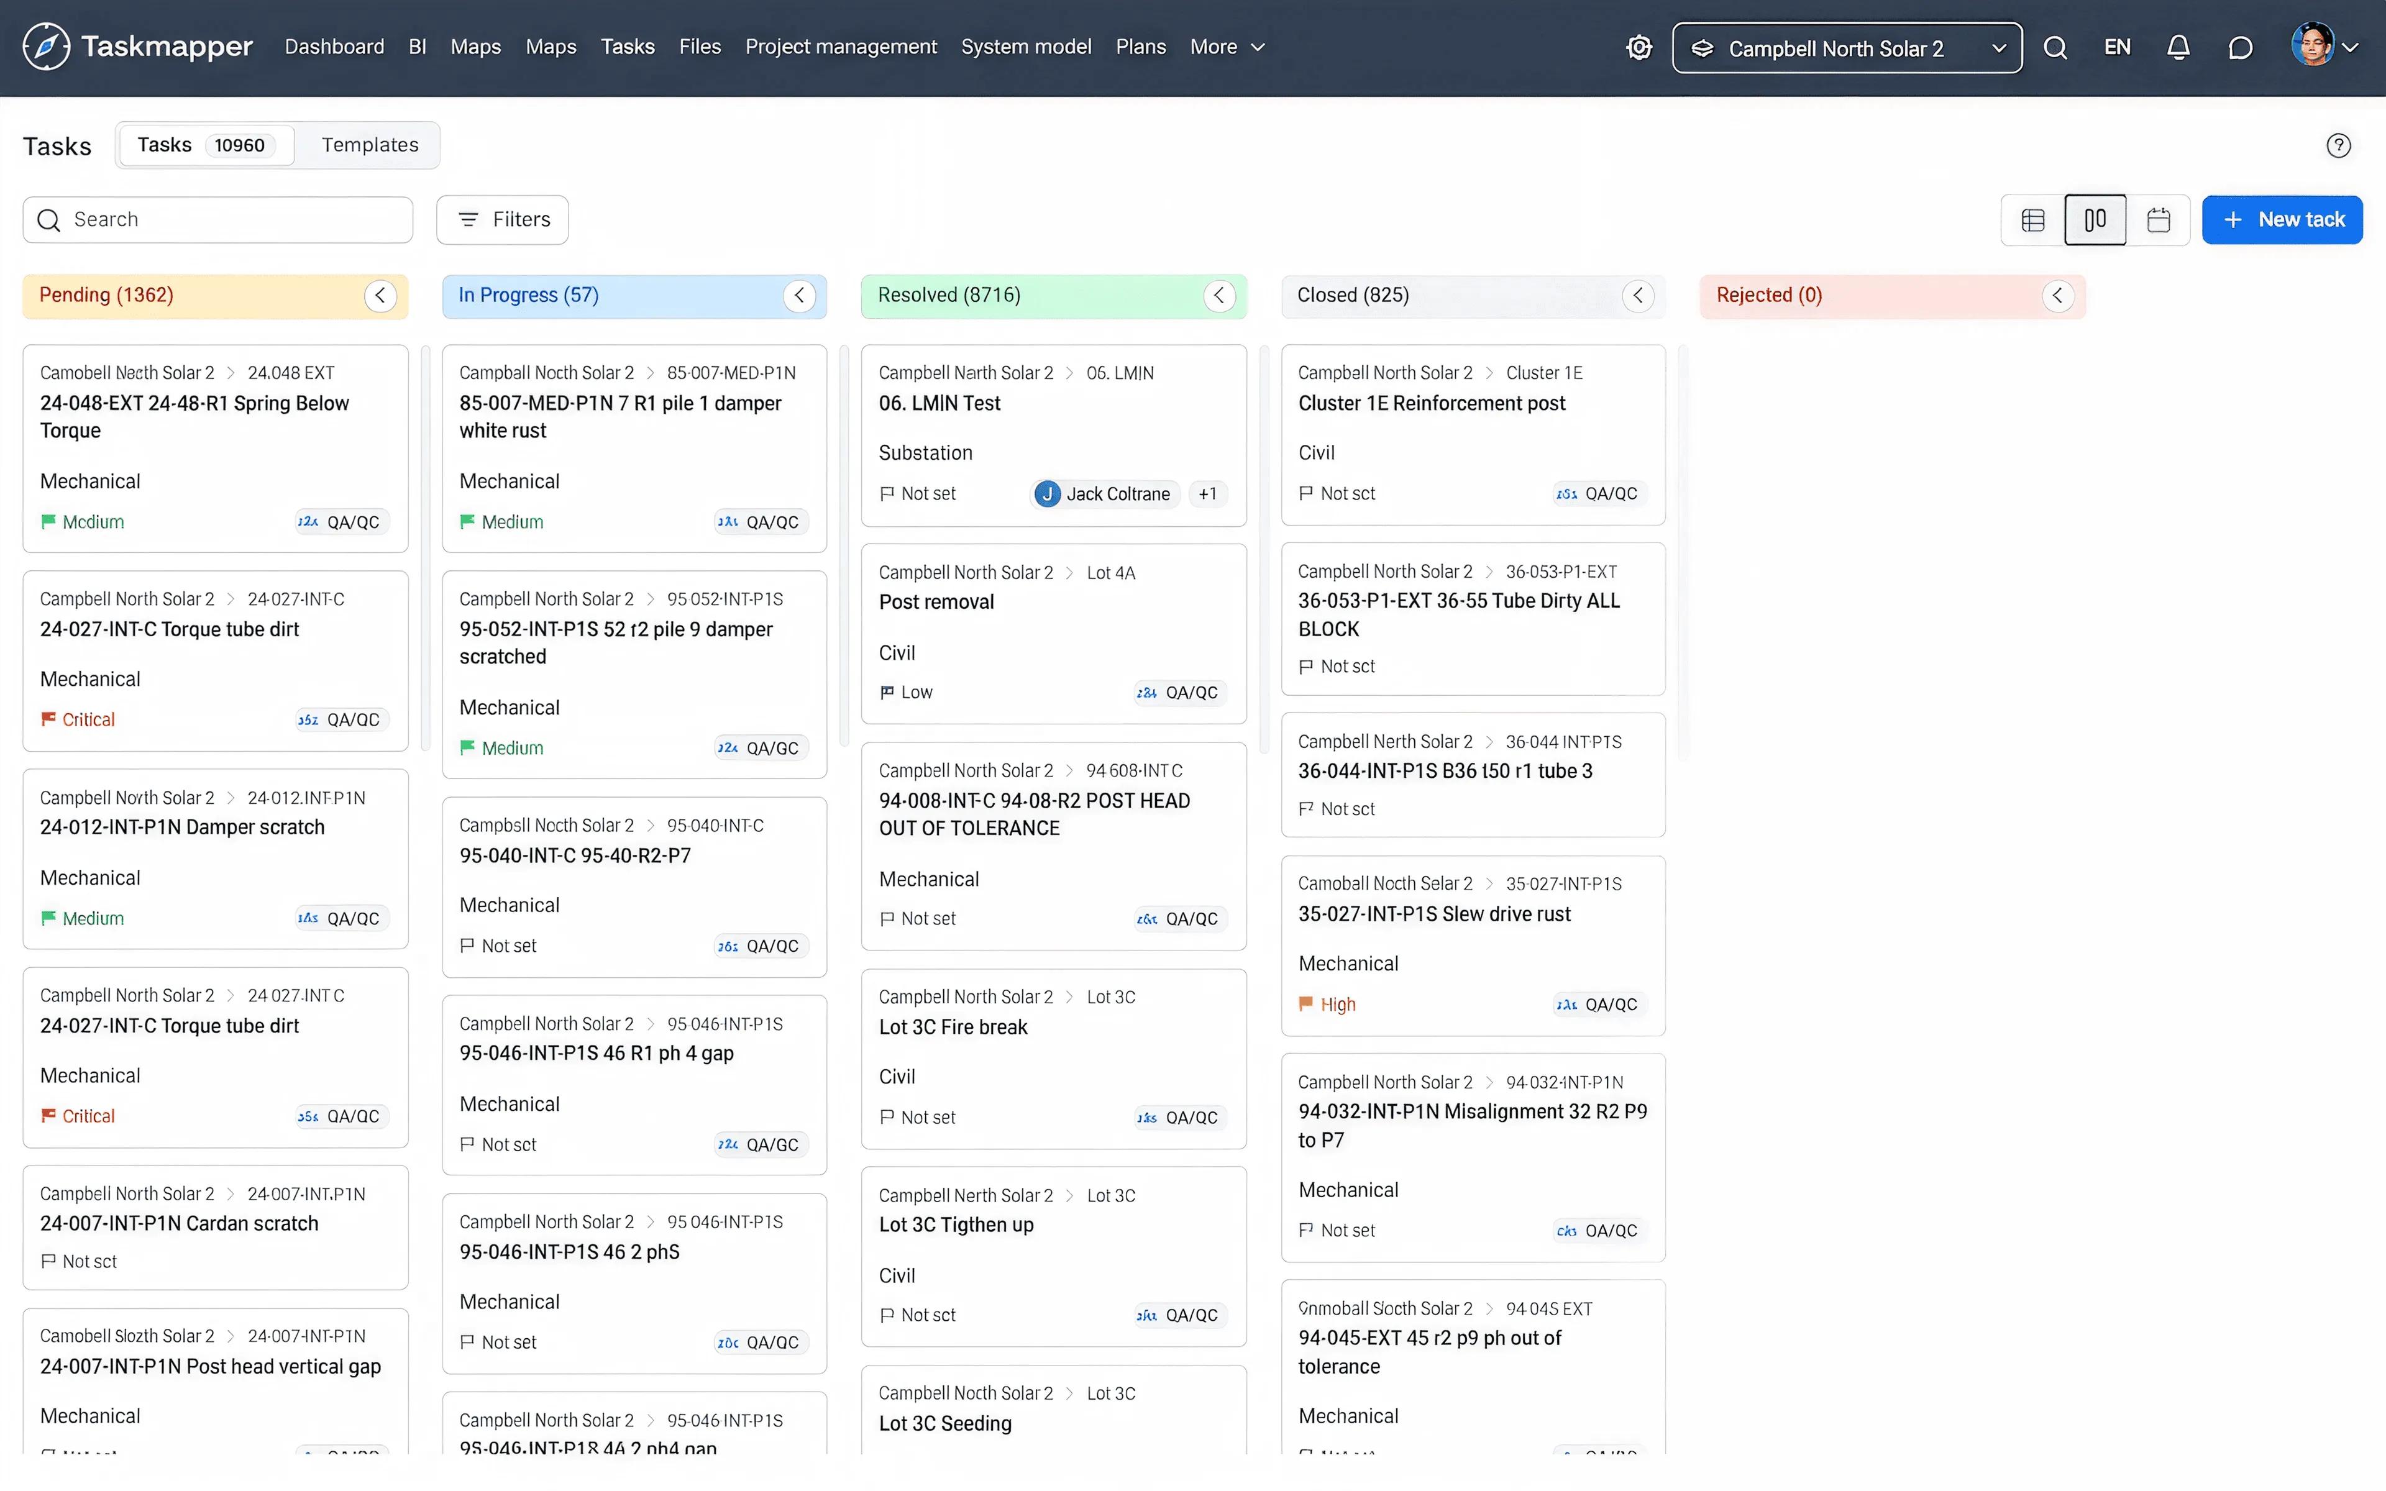Open Tasks in top navigation

pos(627,47)
